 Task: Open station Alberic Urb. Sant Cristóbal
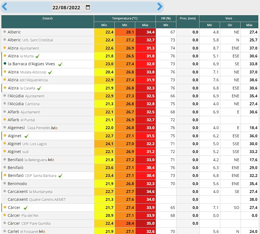tap(30, 40)
